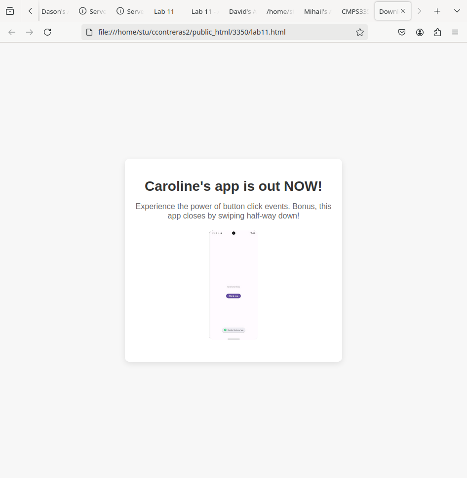
Task: Switch to the Lab 11 tab
Action: tap(164, 11)
